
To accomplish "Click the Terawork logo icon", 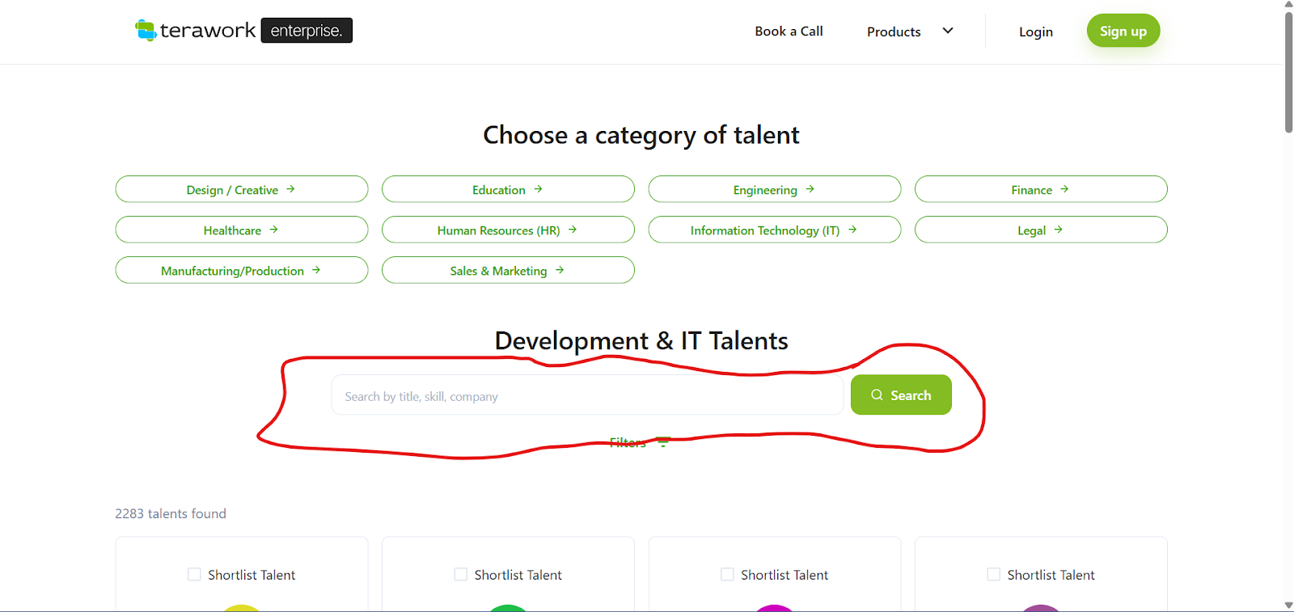I will click(x=146, y=31).
